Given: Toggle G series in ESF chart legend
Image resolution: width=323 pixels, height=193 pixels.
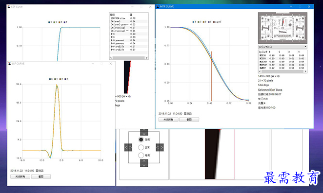Looking at the screenshot, I should [x=55, y=22].
